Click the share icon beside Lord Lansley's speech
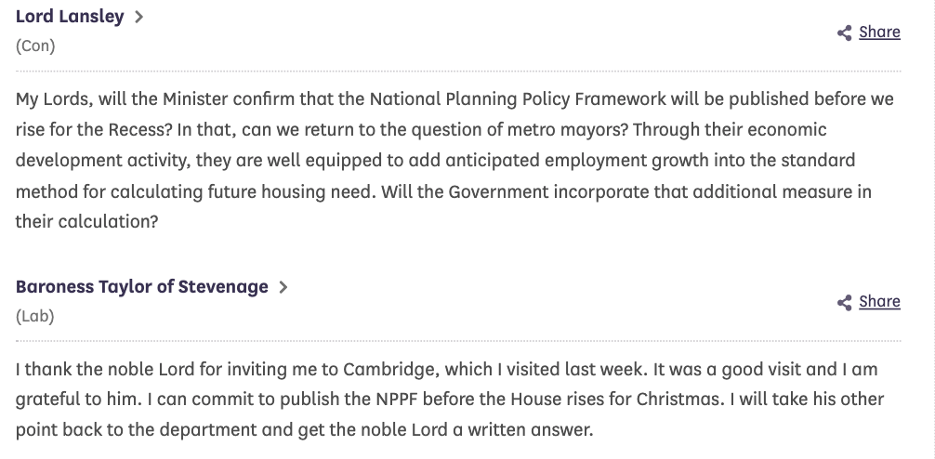This screenshot has width=935, height=459. point(844,33)
